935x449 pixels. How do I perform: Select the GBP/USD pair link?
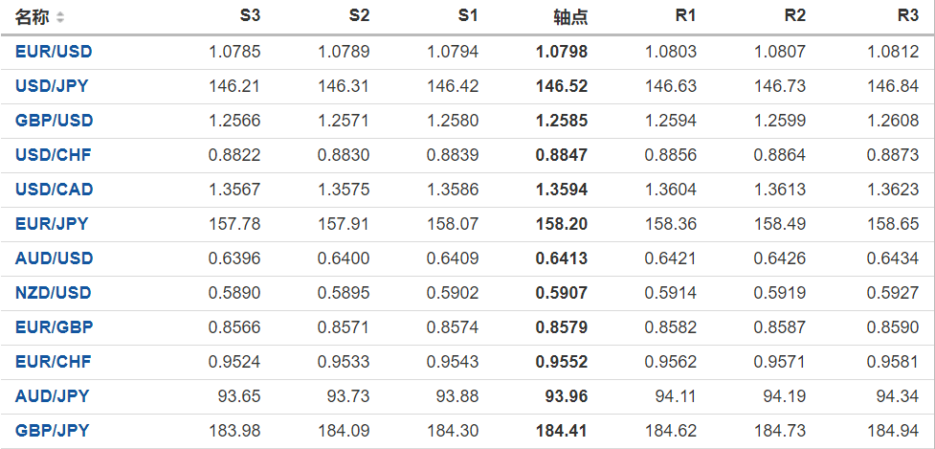click(54, 121)
